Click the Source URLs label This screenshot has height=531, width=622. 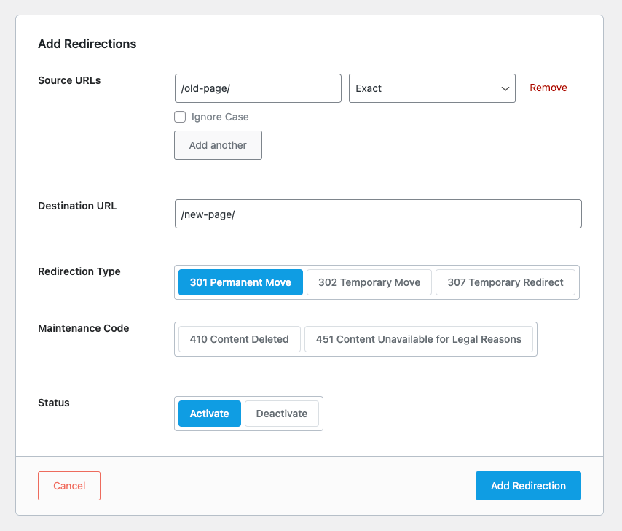[69, 80]
